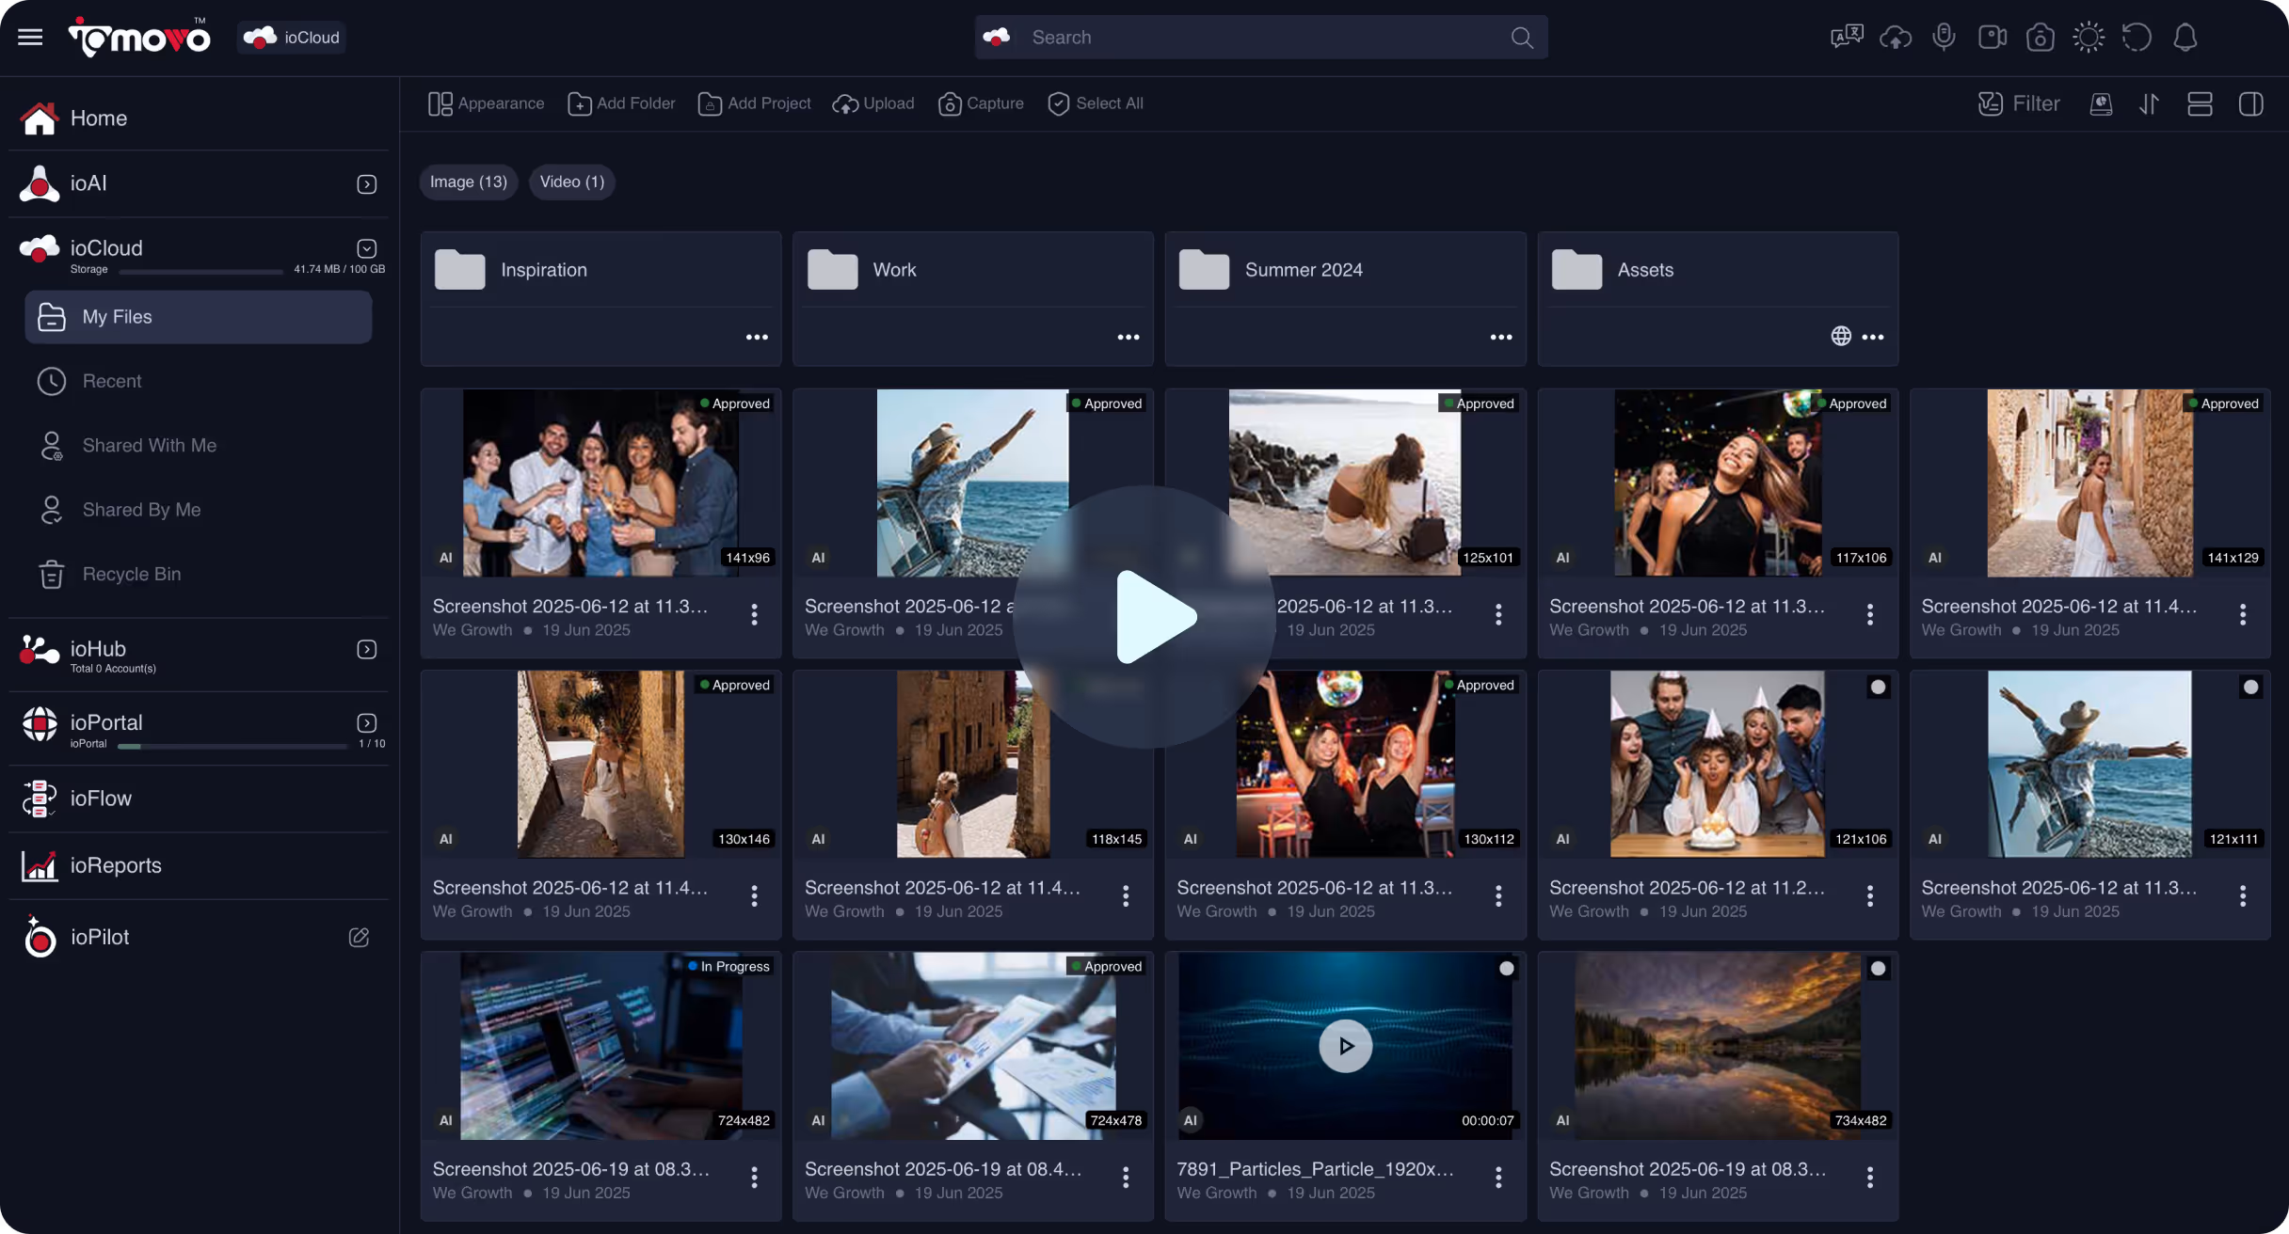Play the 7891_Particles video thumbnail
The image size is (2289, 1234).
pyautogui.click(x=1345, y=1045)
